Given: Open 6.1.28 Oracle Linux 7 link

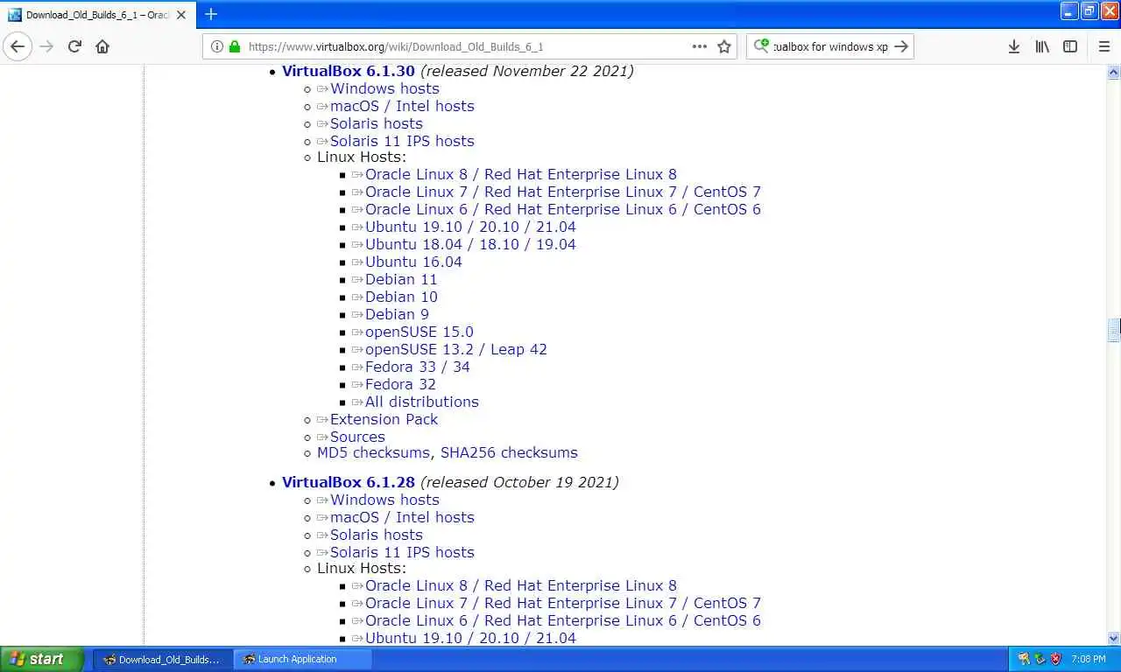Looking at the screenshot, I should pos(563,603).
